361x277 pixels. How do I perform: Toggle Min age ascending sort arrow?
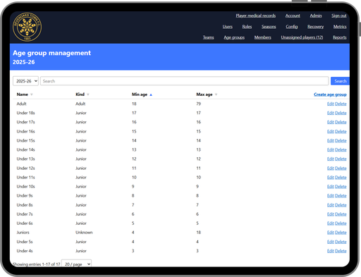pos(151,94)
